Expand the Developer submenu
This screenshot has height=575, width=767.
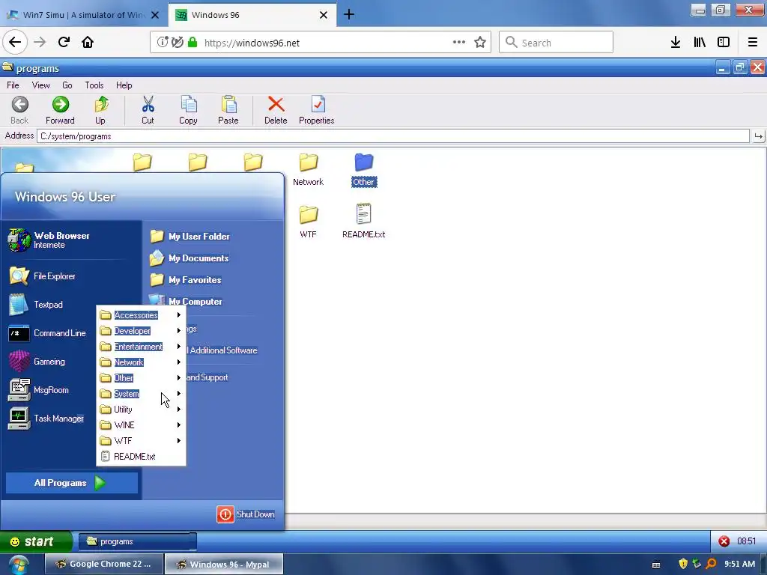141,331
